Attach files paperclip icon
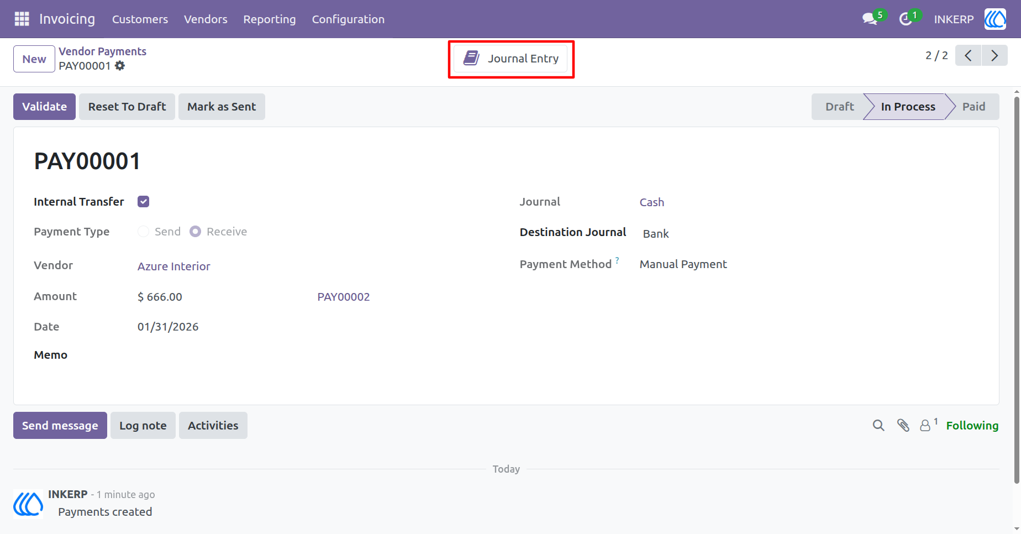 tap(903, 425)
